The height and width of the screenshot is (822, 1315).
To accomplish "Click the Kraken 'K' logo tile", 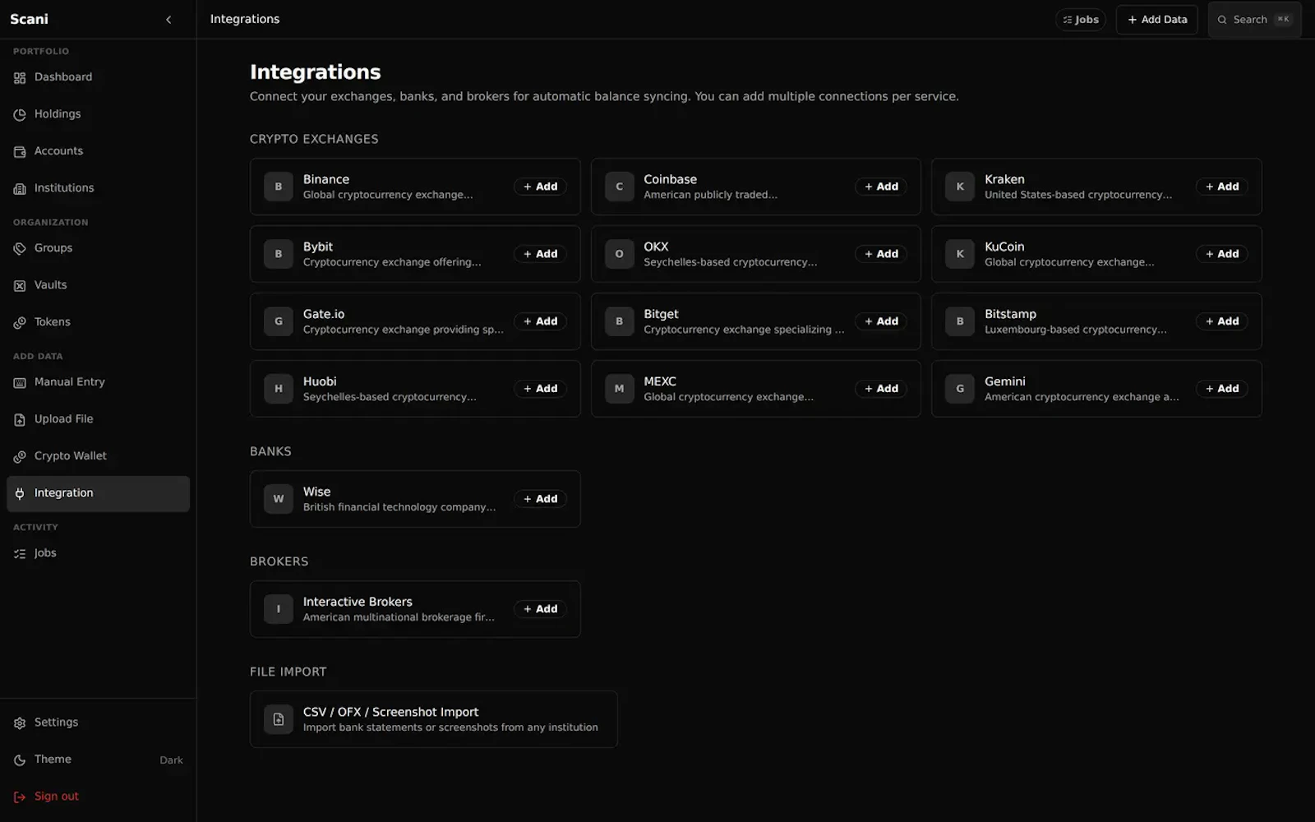I will click(960, 187).
